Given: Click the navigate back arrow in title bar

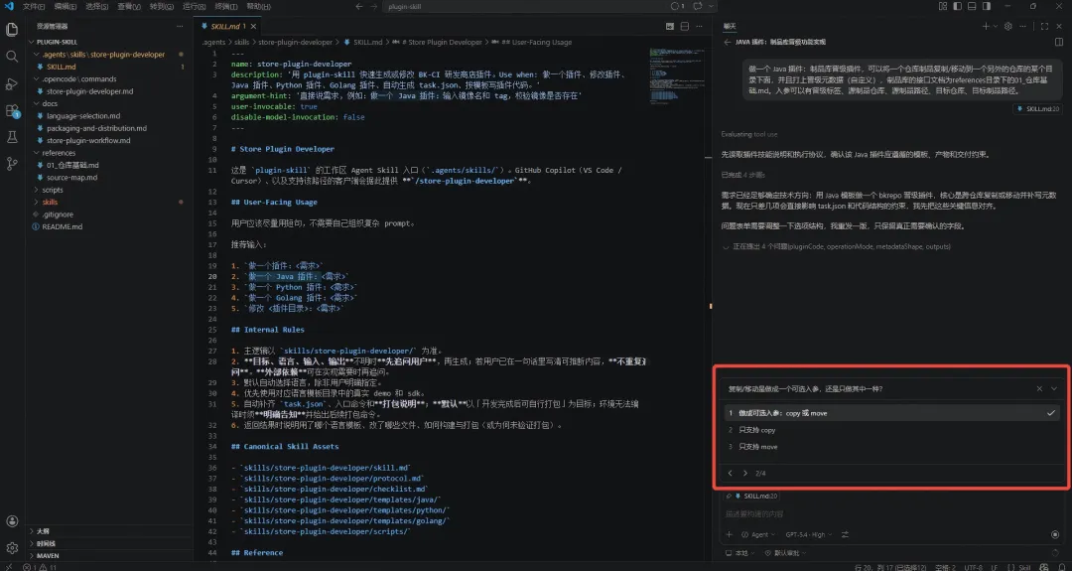Looking at the screenshot, I should click(359, 6).
